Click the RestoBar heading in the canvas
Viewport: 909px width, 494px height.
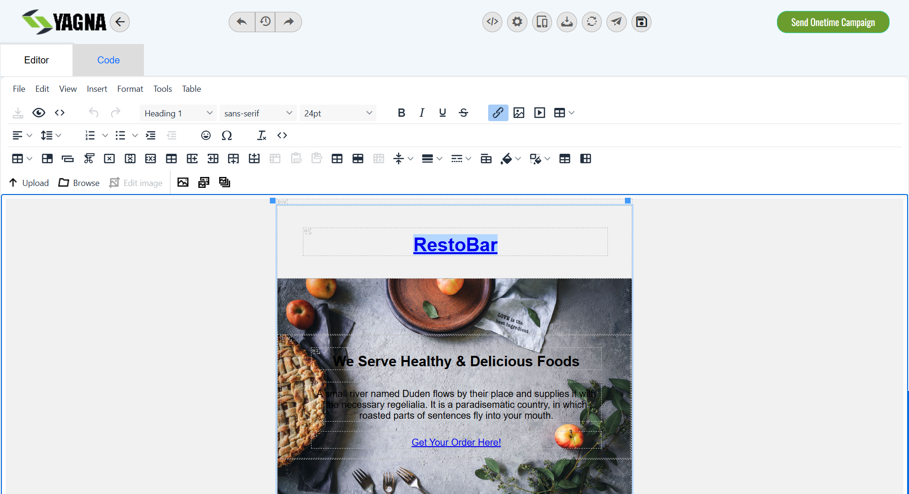(x=455, y=244)
